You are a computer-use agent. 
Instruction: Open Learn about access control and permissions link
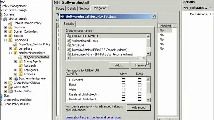[93, 117]
